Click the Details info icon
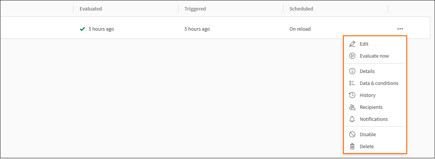The image size is (435, 159). [352, 71]
